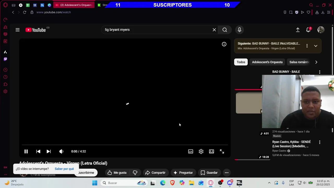Open Ryan Castro, Kybba - SENDÉ video
Screen dimensions: 334x188
(291, 144)
